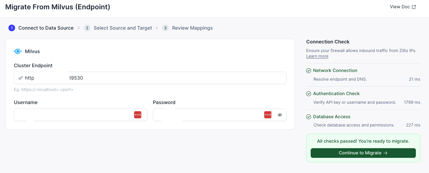This screenshot has width=429, height=173.
Task: Open password manager icon in Password field
Action: click(268, 115)
